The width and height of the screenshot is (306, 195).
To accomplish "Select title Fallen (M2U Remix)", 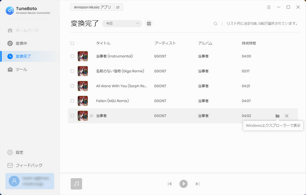I will pos(112,101).
